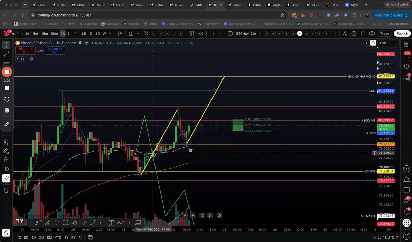This screenshot has width=412, height=242.
Task: Open the browser tab search dropdown arrow
Action: 25,5
